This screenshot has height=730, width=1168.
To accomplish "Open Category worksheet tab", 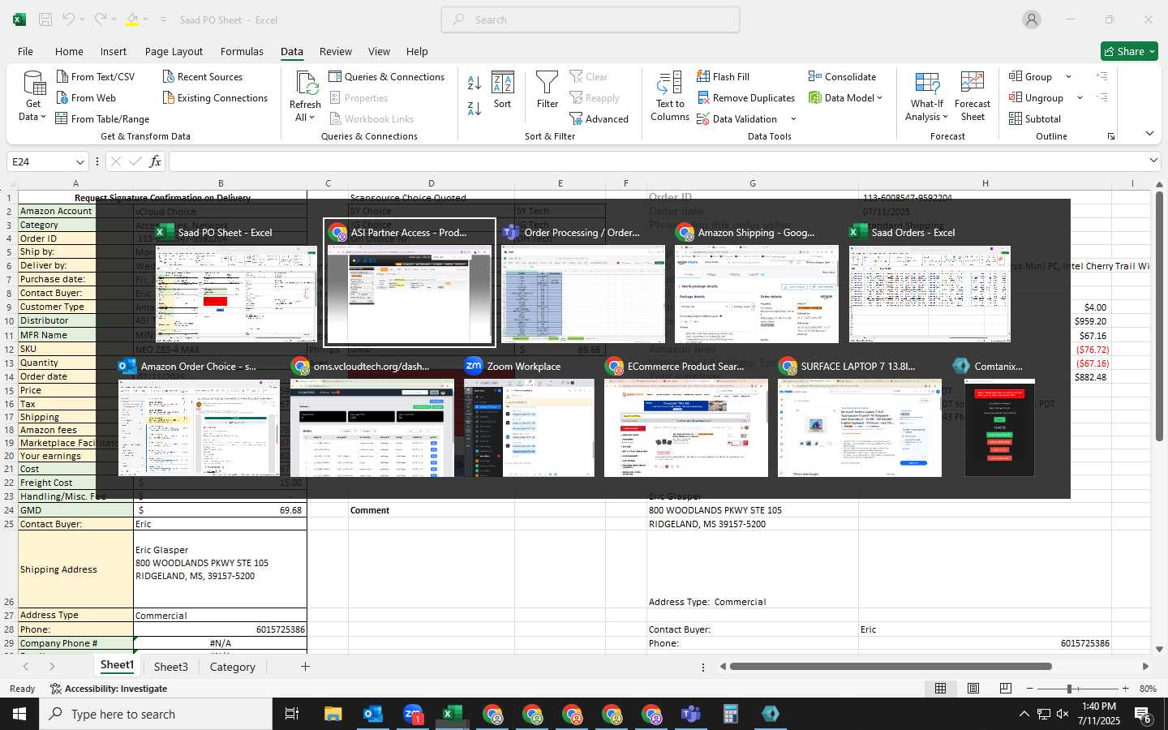I will coord(233,667).
